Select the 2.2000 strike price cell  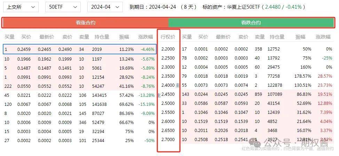click(x=168, y=49)
